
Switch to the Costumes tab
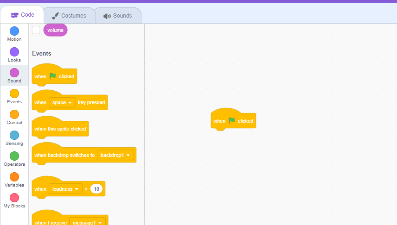(69, 16)
